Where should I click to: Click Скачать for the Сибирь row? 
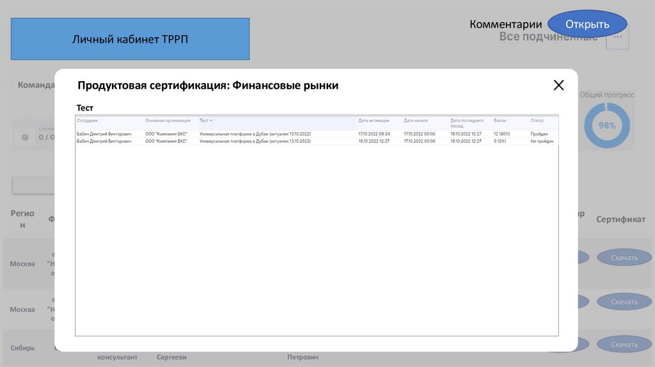click(624, 345)
